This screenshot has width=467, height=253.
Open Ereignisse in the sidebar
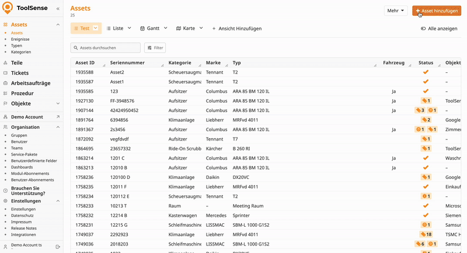(x=20, y=39)
